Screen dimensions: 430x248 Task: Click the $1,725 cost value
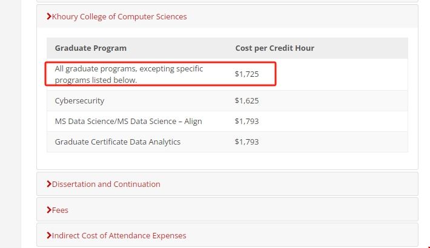click(x=246, y=74)
